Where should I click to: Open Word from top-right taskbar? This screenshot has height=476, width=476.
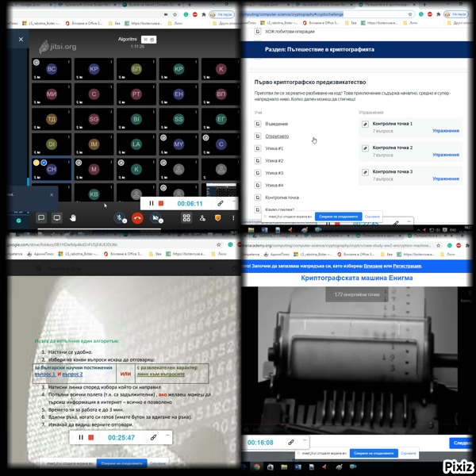tap(264, 230)
